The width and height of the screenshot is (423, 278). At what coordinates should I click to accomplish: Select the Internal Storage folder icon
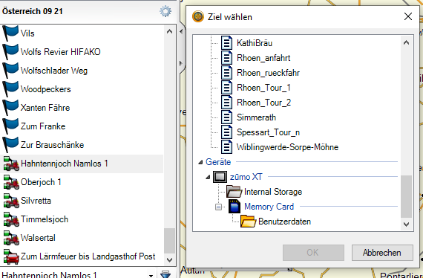click(234, 192)
